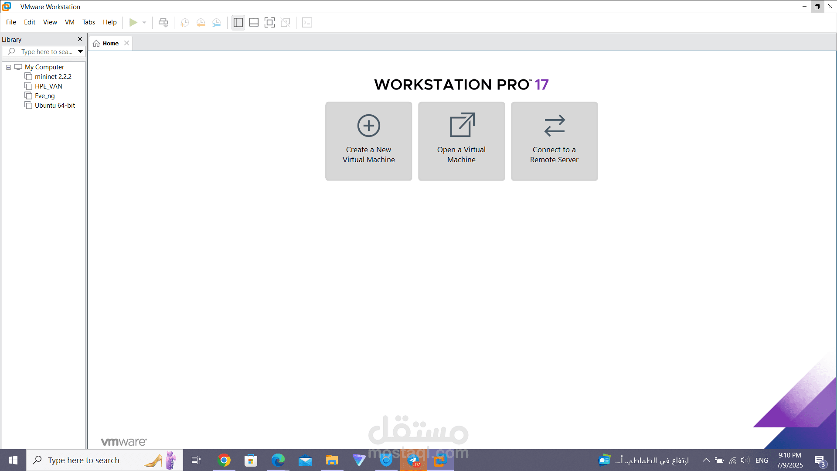Click the Library search field

click(43, 51)
